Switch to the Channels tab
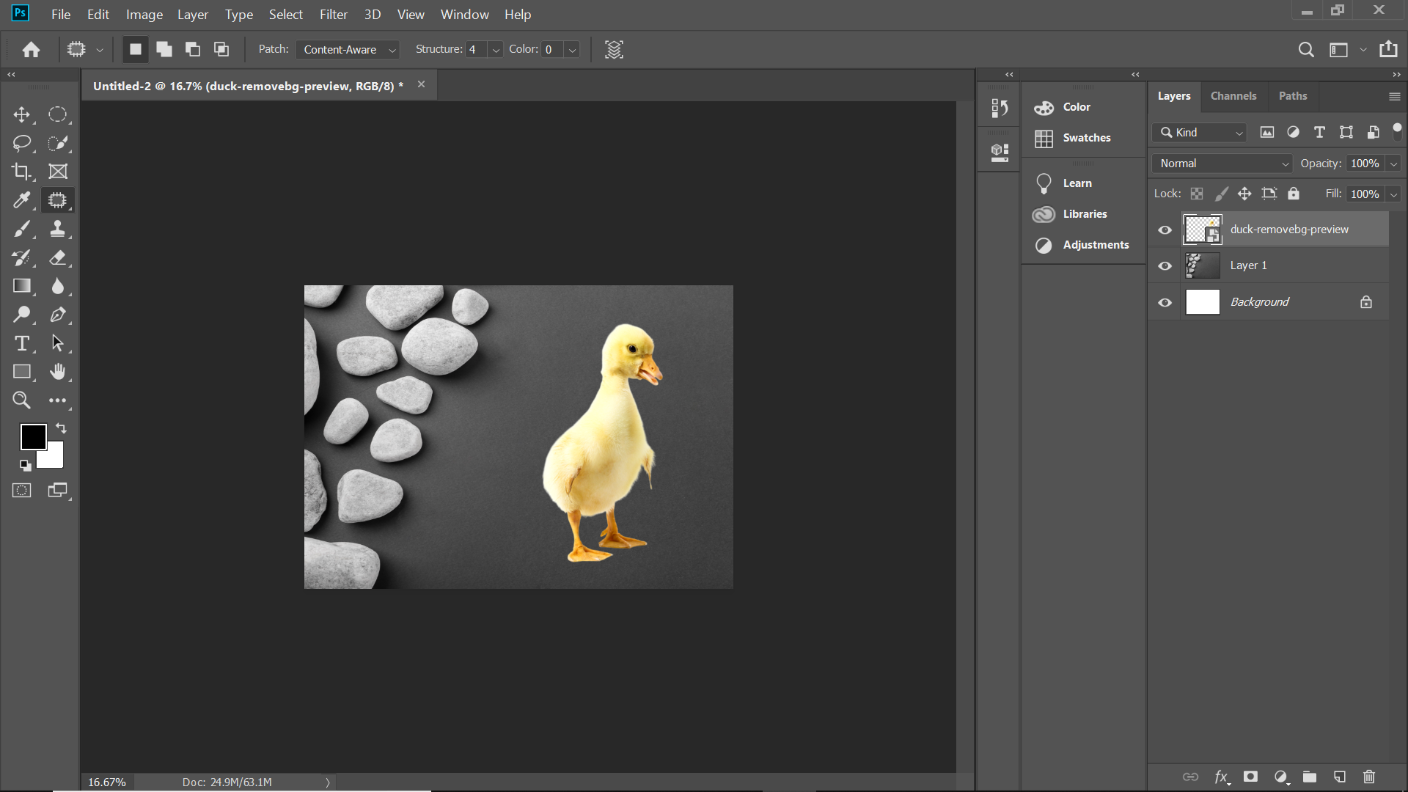 pos(1234,95)
